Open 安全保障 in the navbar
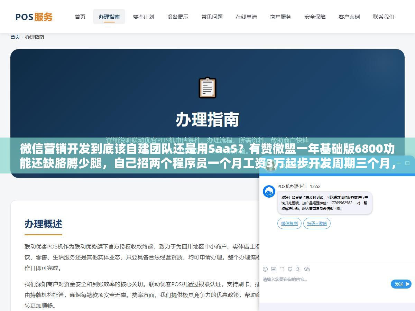Image resolution: width=415 pixels, height=311 pixels. 315,17
